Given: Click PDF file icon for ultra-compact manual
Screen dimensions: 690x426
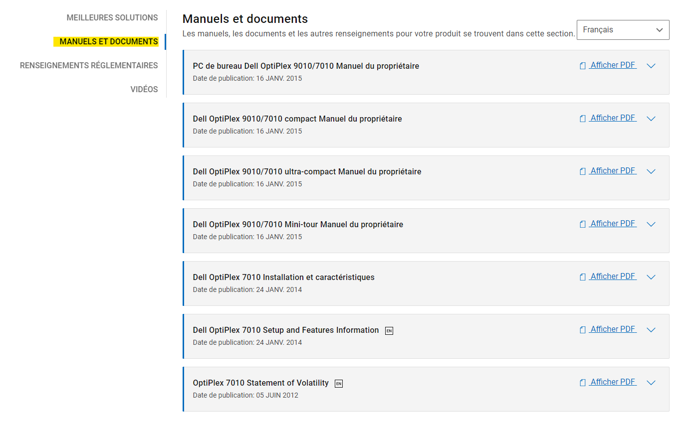Looking at the screenshot, I should tap(582, 171).
